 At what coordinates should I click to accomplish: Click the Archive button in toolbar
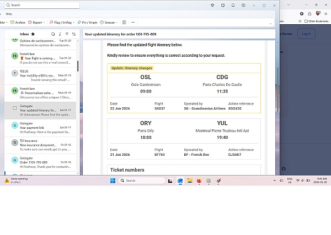18,23
